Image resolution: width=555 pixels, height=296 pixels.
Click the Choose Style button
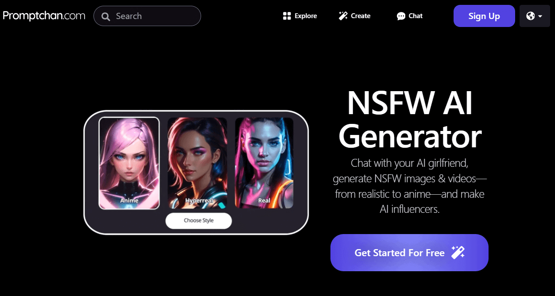198,221
